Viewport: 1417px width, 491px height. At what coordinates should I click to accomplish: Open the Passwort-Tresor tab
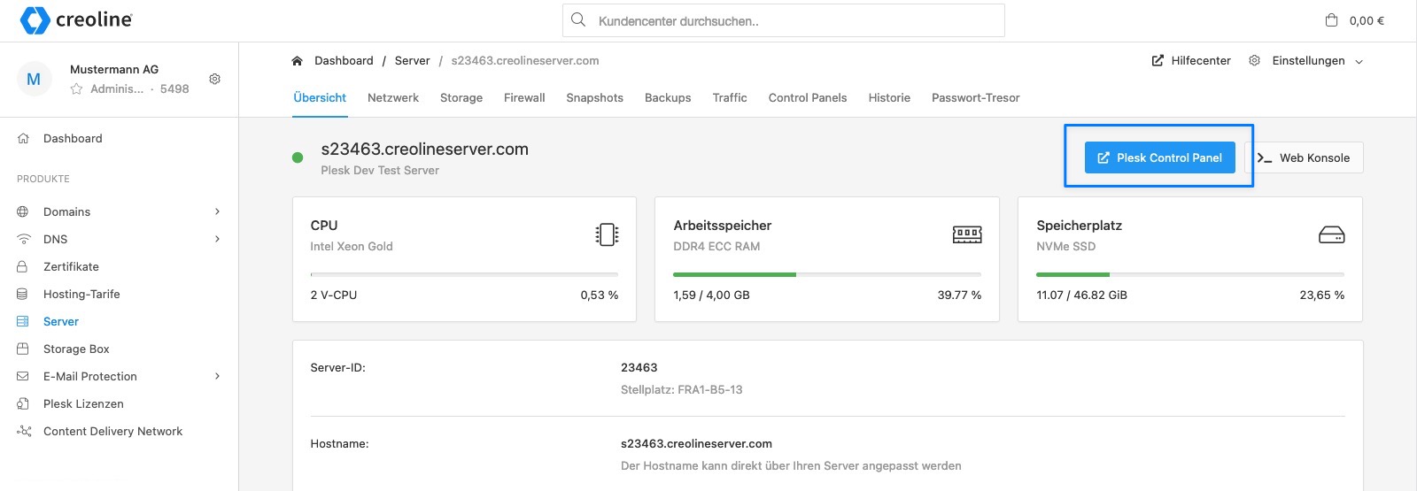976,97
